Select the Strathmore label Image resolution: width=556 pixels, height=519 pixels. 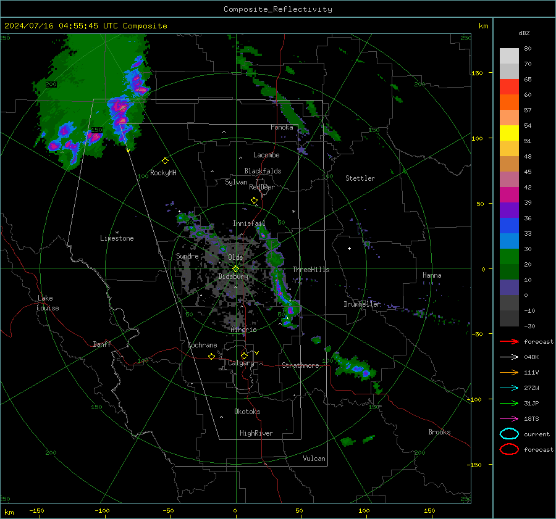[x=300, y=365]
